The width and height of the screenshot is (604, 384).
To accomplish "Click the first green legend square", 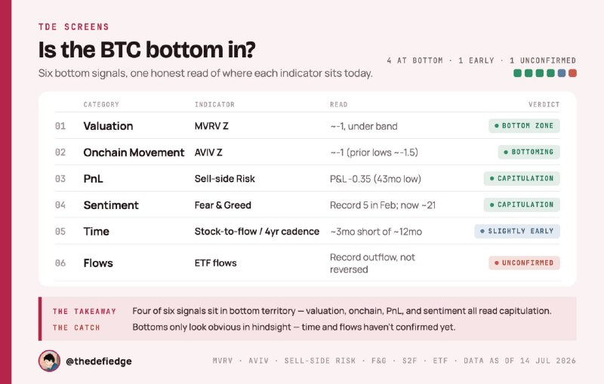I will pos(518,73).
